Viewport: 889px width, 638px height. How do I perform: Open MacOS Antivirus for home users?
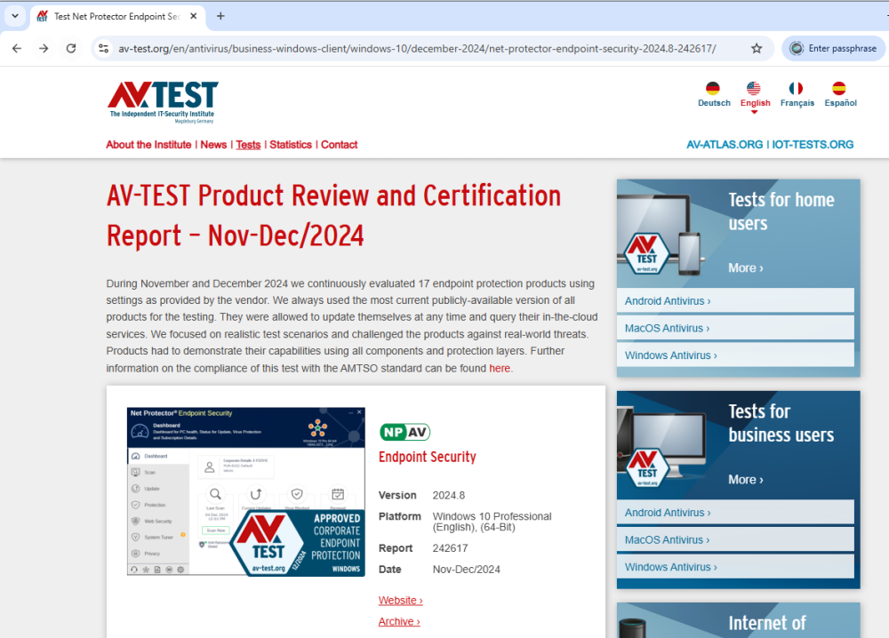(x=735, y=328)
